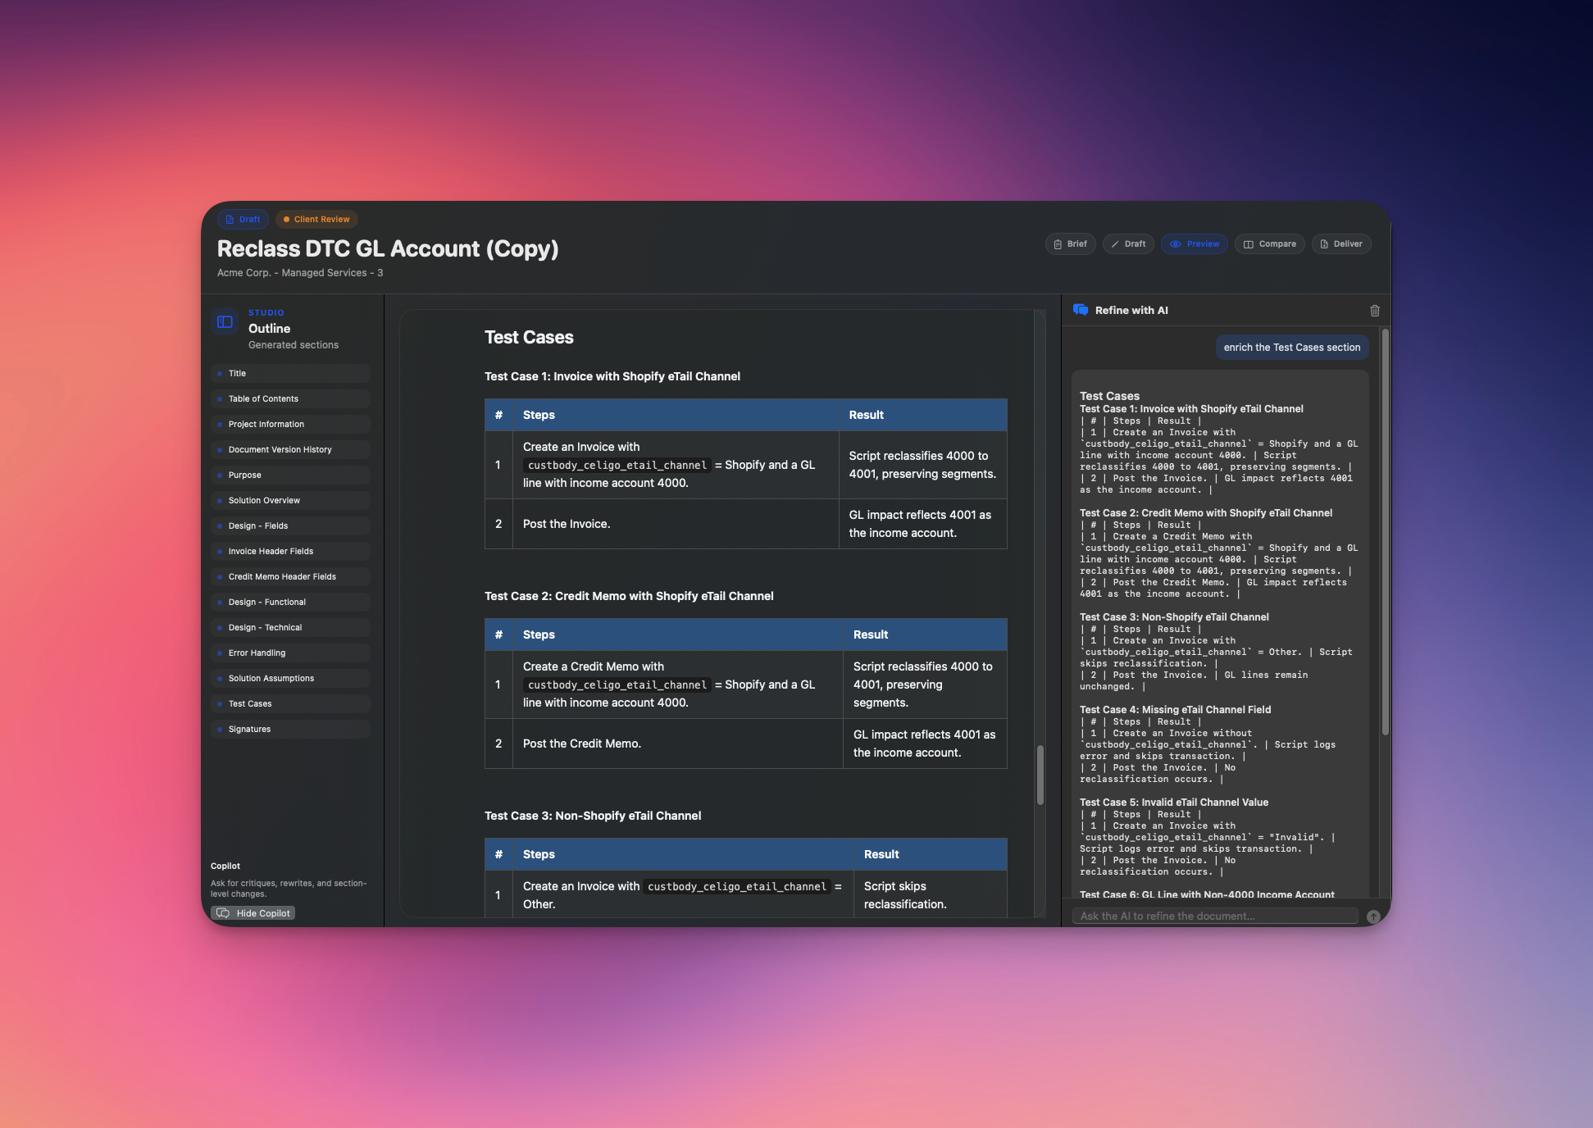This screenshot has height=1128, width=1593.
Task: Click the document title Reclass DTC GL Account (Copy)
Action: [388, 248]
